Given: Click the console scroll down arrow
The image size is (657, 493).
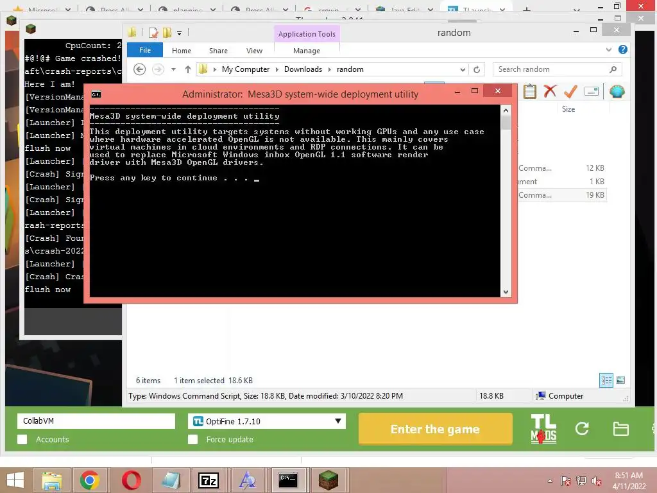Looking at the screenshot, I should [x=506, y=292].
